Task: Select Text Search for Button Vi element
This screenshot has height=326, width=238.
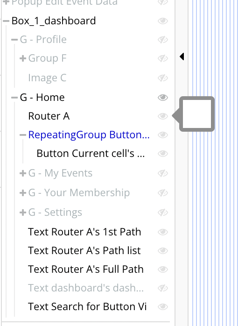Action: click(x=87, y=307)
